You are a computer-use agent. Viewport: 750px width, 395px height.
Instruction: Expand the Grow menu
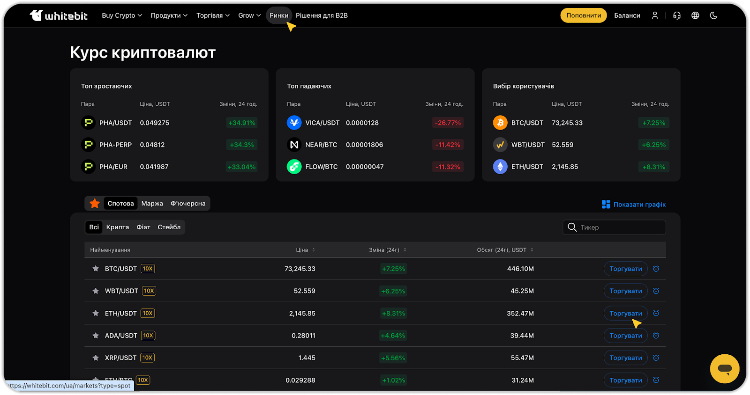[249, 15]
